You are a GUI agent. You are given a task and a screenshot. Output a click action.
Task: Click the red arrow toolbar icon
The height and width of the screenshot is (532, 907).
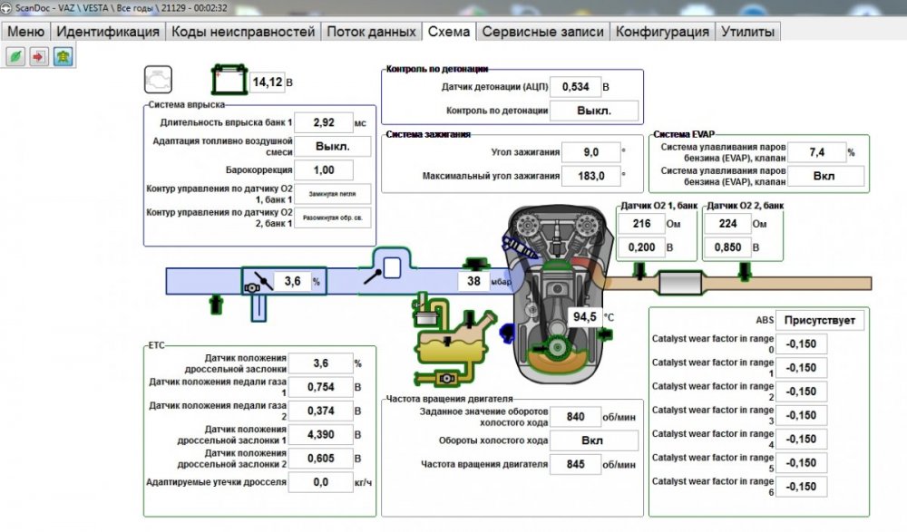[36, 56]
